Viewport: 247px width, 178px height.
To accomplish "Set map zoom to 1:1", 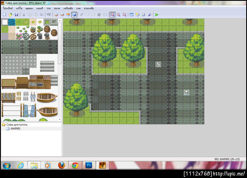I will (112, 15).
